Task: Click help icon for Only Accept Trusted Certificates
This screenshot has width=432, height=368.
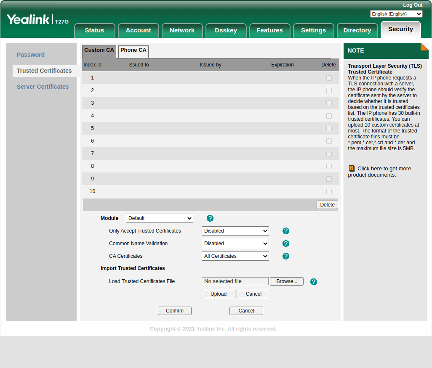Action: (286, 231)
